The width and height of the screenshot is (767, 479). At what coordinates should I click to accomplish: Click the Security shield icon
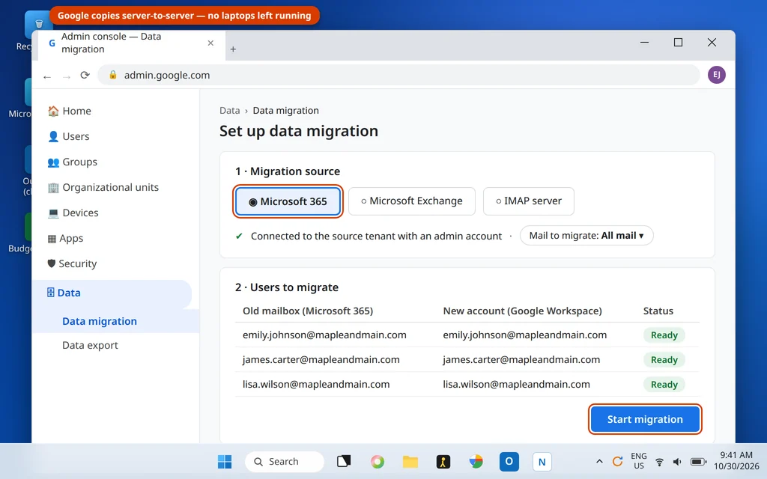point(52,263)
